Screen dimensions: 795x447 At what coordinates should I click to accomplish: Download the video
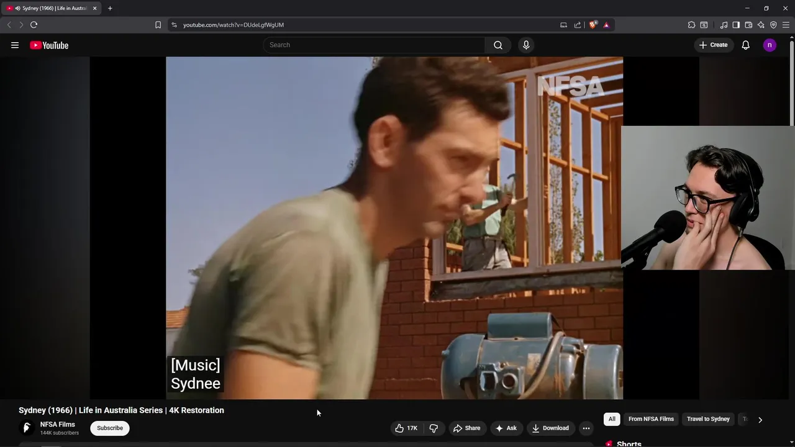[x=550, y=428]
